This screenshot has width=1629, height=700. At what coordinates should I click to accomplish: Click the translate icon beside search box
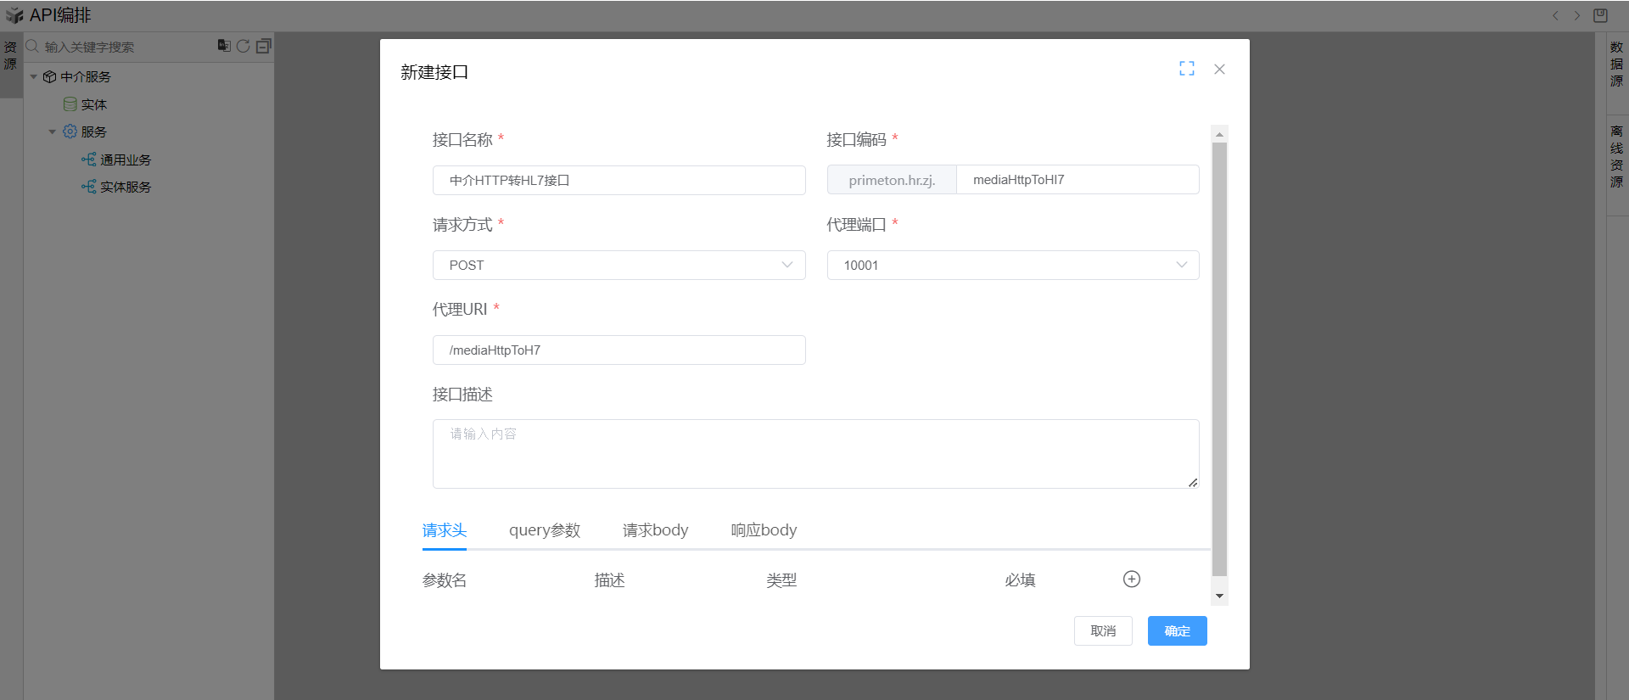pyautogui.click(x=224, y=46)
